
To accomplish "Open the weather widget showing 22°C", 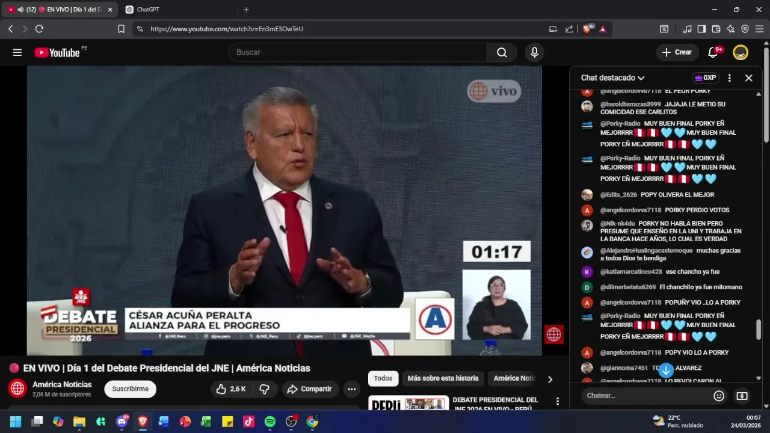I will (x=678, y=422).
